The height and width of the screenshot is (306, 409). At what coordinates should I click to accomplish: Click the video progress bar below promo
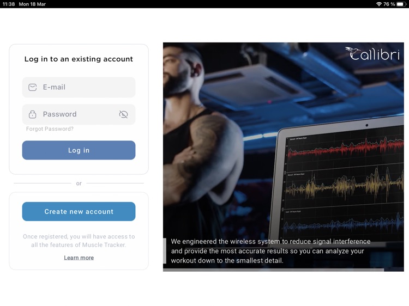point(284,270)
